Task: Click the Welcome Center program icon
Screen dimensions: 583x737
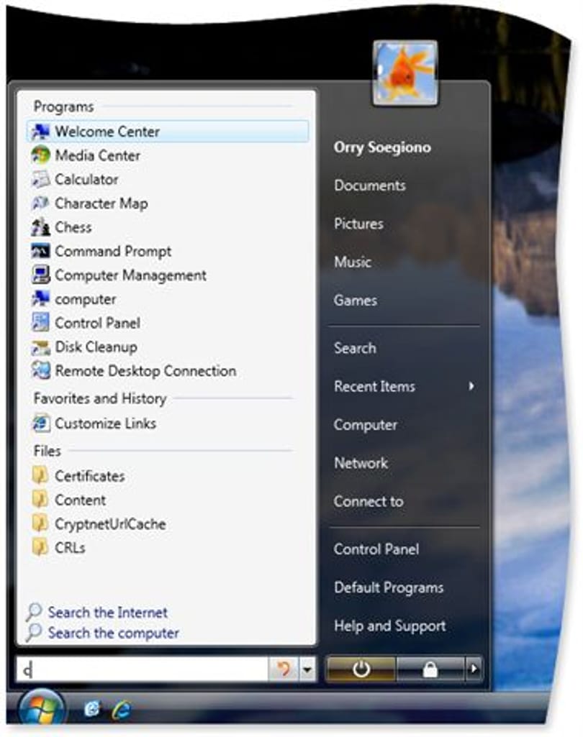Action: click(40, 132)
